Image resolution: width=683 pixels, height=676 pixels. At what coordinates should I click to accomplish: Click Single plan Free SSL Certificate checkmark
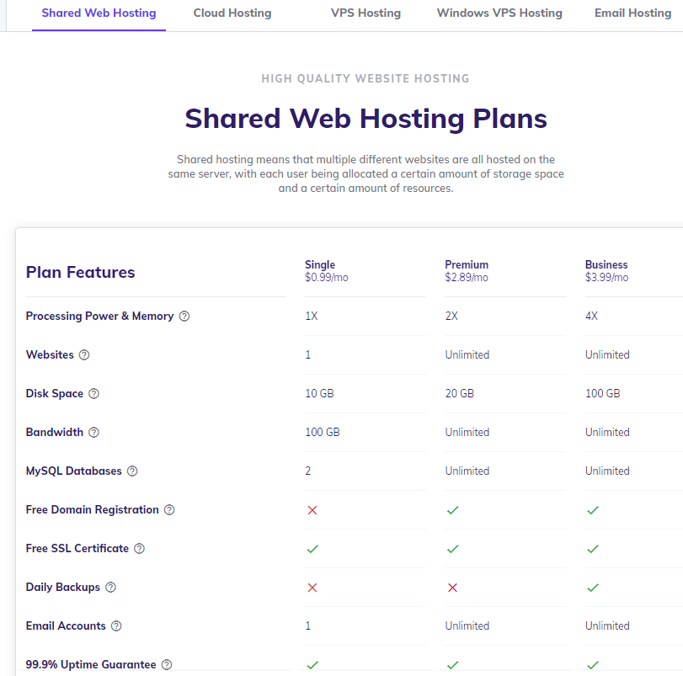tap(312, 549)
